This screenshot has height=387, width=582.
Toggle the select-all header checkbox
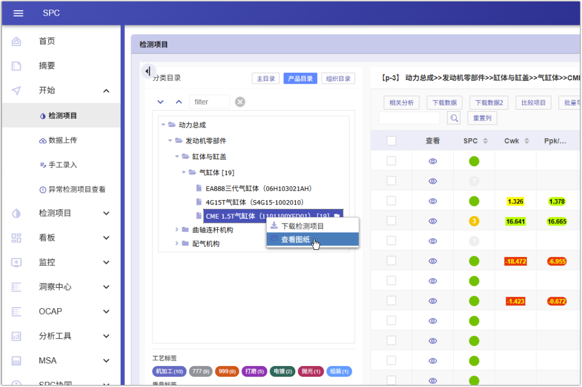(391, 141)
